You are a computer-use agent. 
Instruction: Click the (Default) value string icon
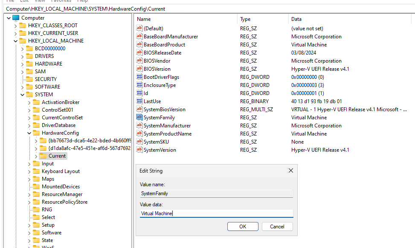139,28
